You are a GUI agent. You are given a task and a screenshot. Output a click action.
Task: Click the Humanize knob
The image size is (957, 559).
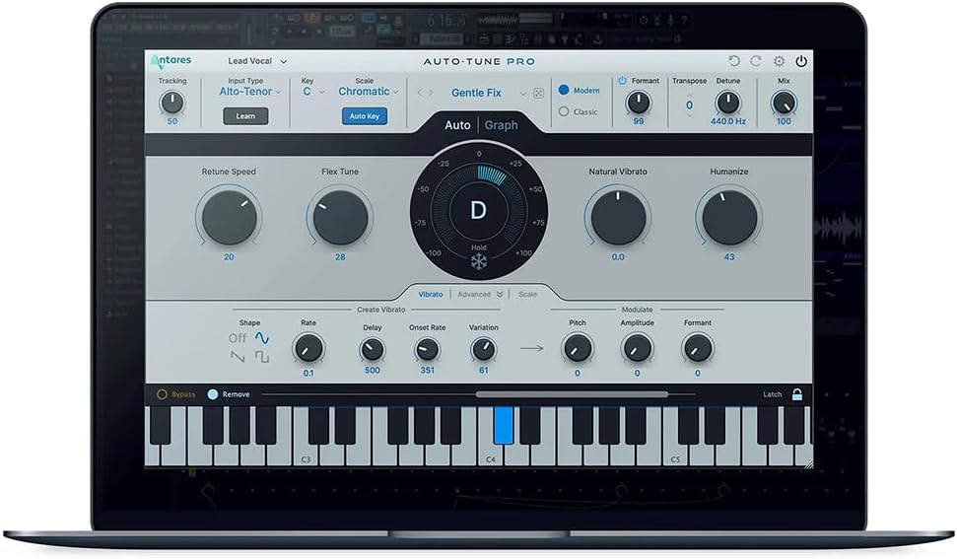[x=729, y=217]
